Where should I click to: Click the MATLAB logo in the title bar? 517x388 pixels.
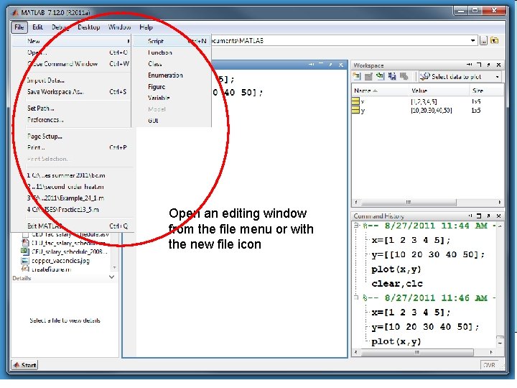pos(15,12)
